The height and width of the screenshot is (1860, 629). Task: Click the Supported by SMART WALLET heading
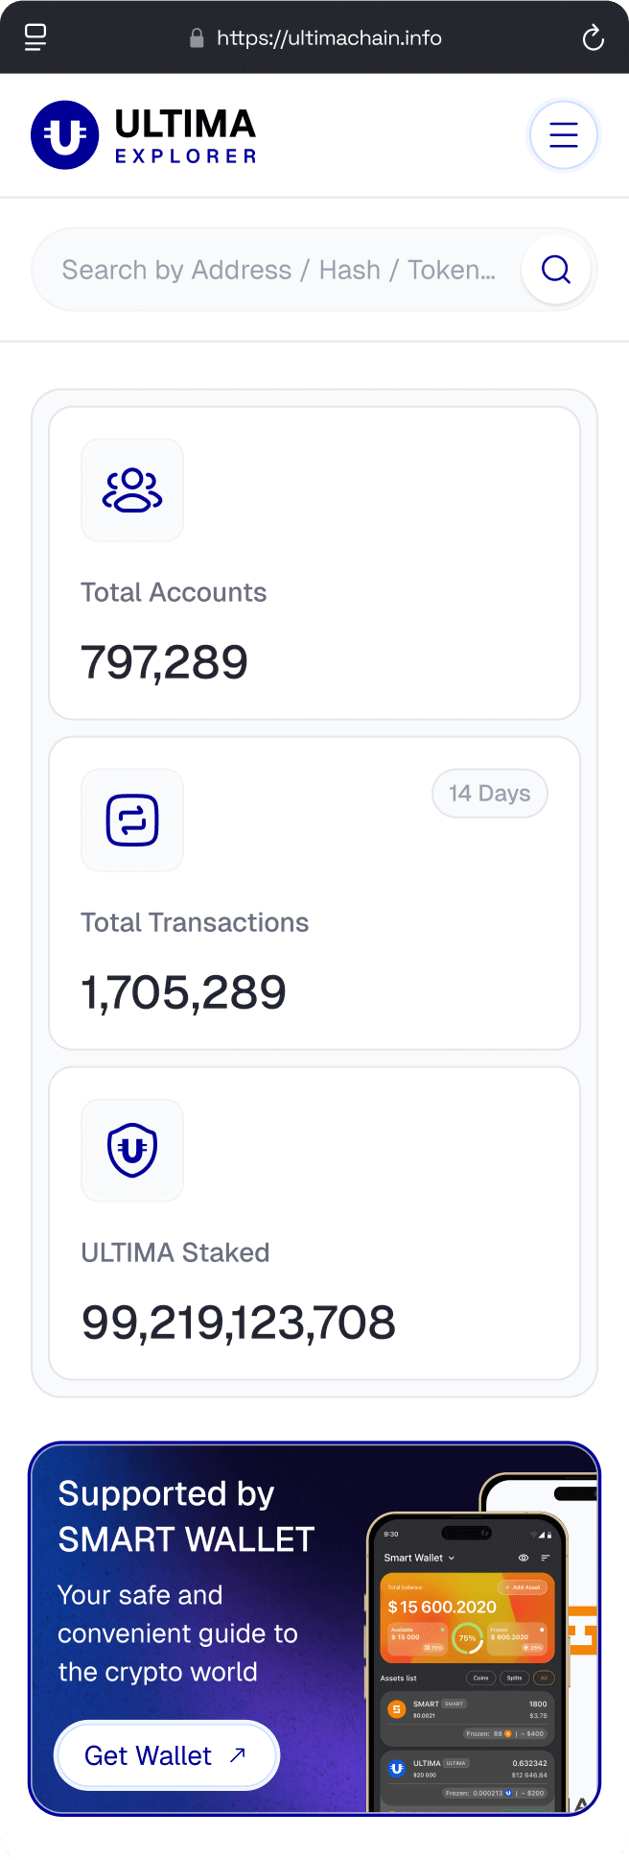186,1516
